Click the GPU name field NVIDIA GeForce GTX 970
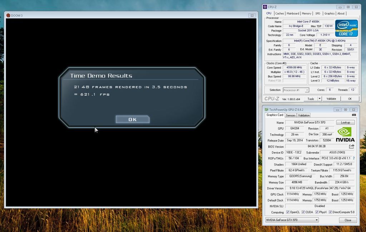This screenshot has width=366, height=232. 310,122
